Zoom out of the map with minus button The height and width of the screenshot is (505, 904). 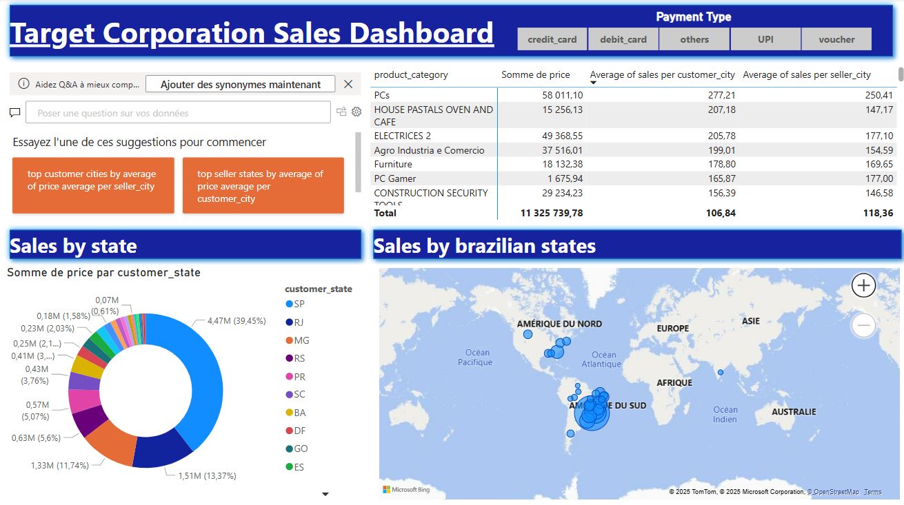coord(863,324)
